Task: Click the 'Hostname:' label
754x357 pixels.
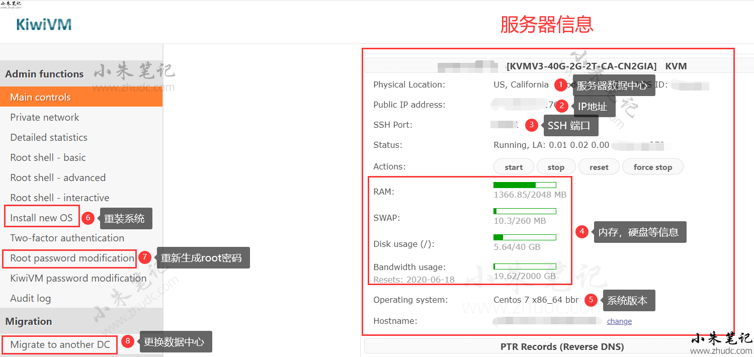Action: (395, 321)
